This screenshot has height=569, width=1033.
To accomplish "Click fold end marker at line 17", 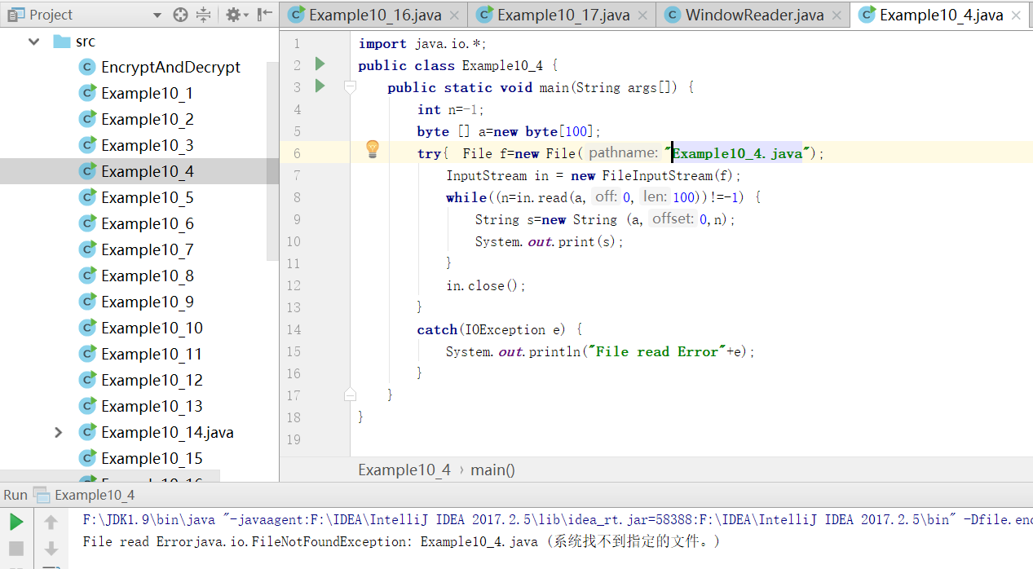I will [351, 395].
